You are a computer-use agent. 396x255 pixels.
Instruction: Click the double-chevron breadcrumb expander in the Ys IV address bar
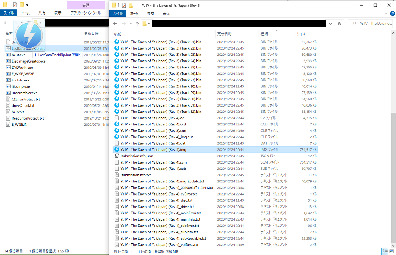[x=149, y=24]
